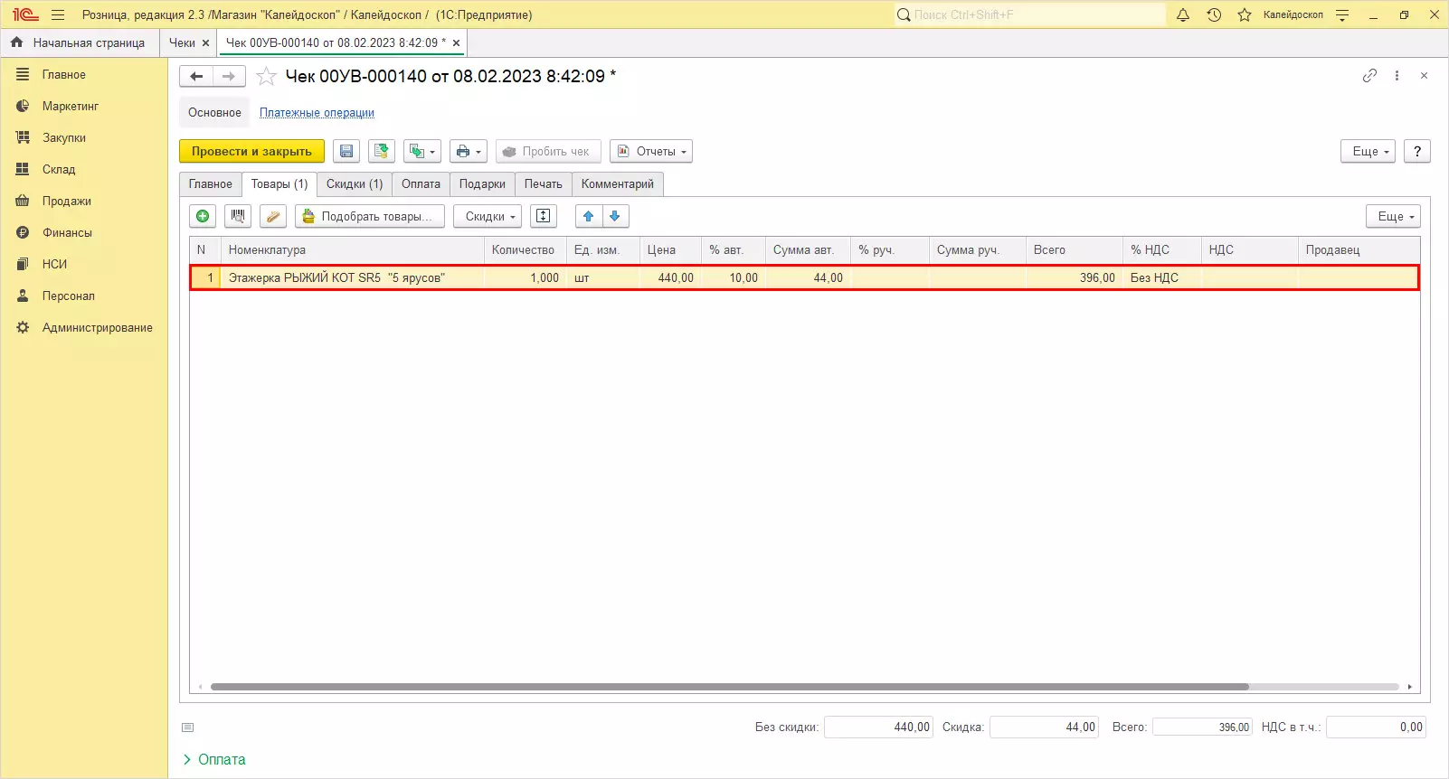Open the printer dropdown

(x=468, y=151)
